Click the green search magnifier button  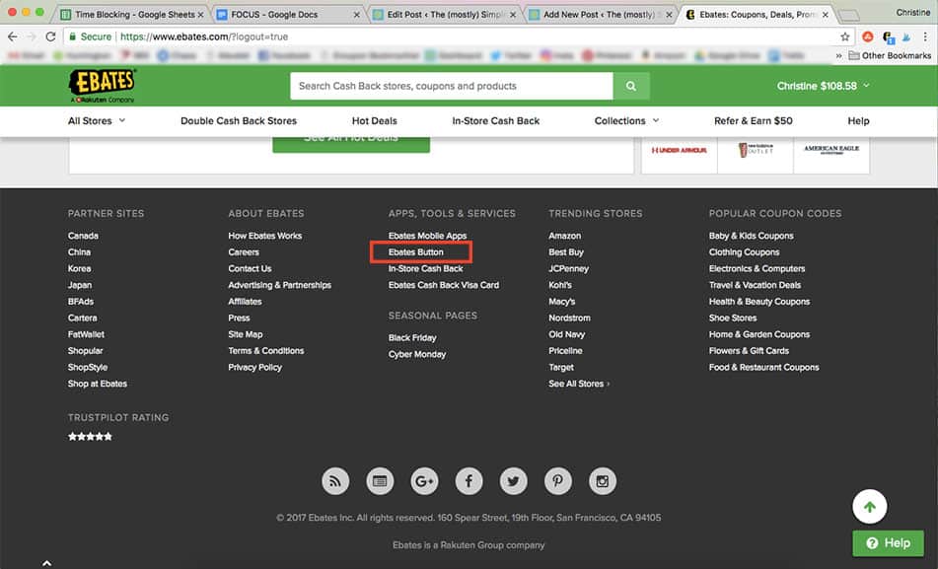coord(631,86)
